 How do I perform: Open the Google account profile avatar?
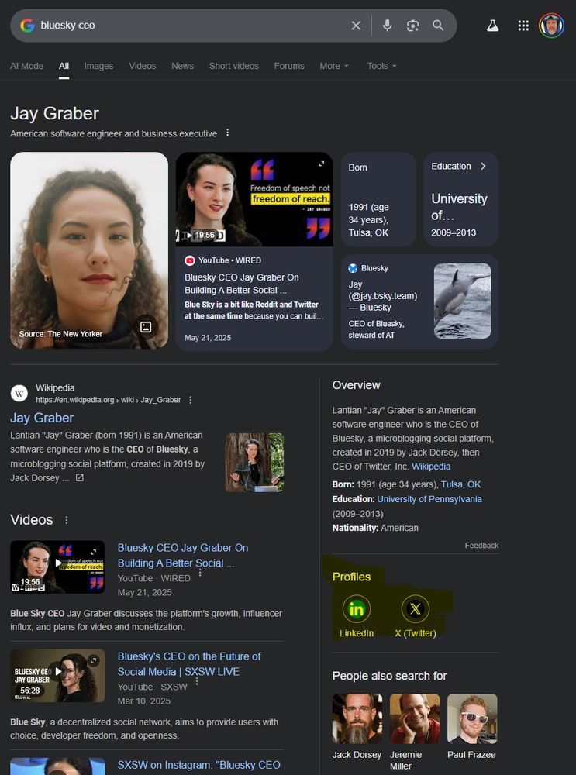(551, 26)
